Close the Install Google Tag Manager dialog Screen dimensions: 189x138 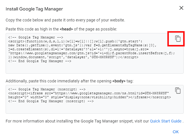[x=181, y=8]
